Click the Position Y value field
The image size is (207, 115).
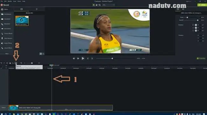(x=202, y=38)
